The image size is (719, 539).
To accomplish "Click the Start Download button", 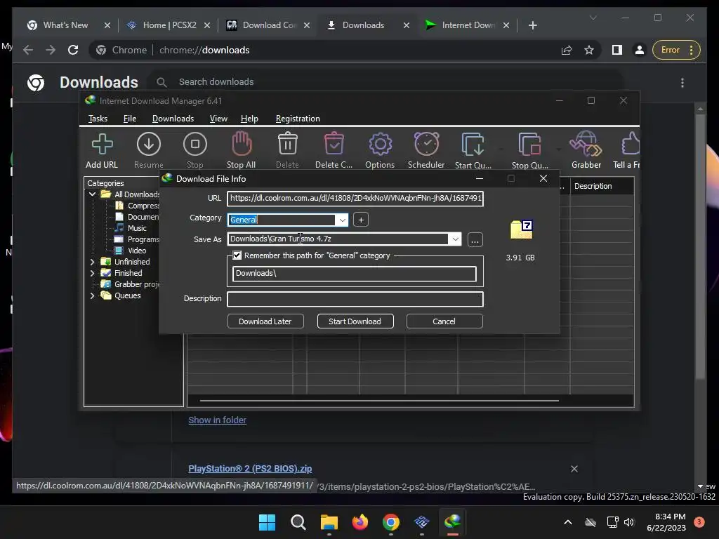I will [355, 321].
